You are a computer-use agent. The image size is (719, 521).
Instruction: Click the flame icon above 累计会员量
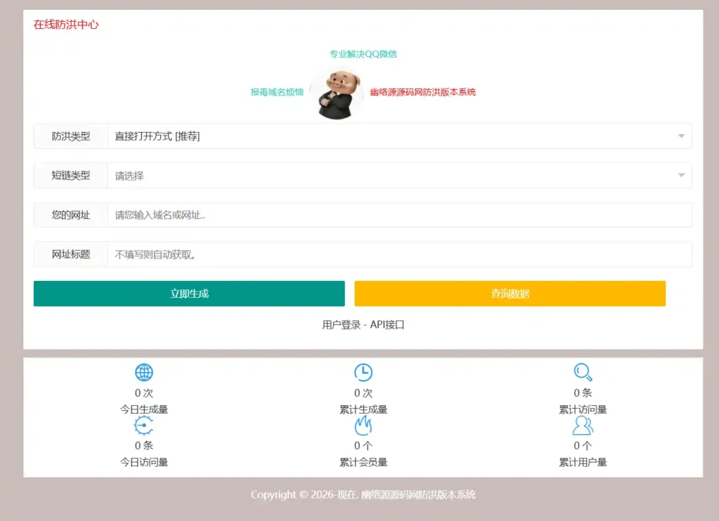[363, 426]
